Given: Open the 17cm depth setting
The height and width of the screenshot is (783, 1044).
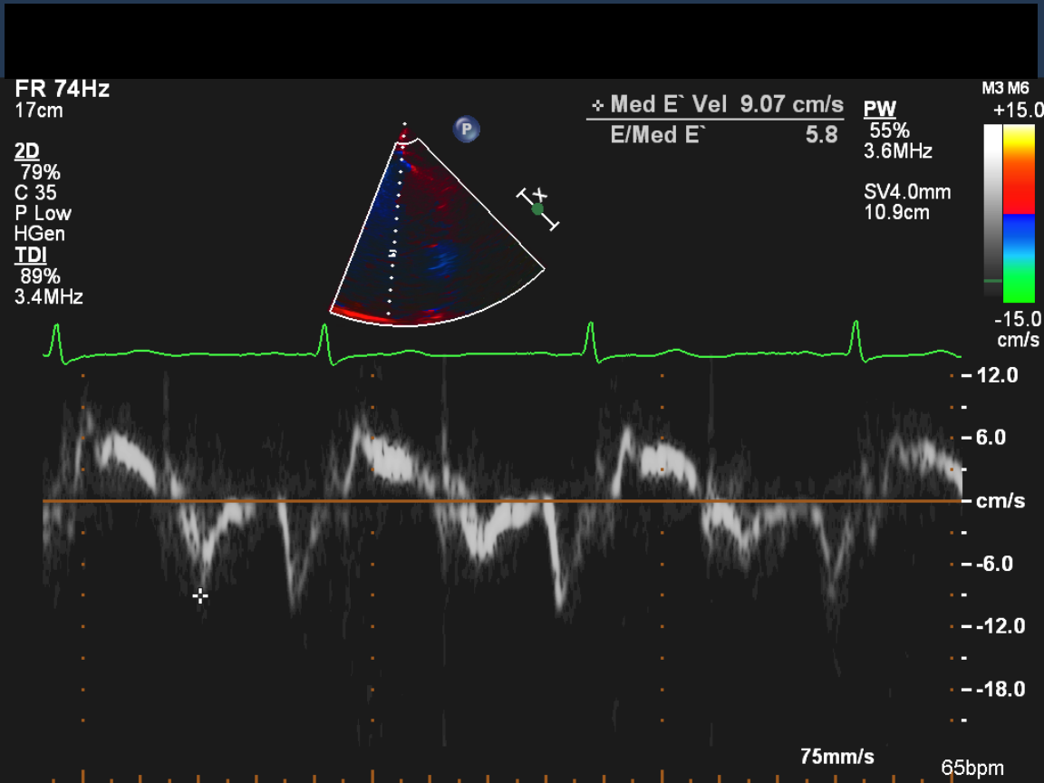Looking at the screenshot, I should tap(39, 111).
